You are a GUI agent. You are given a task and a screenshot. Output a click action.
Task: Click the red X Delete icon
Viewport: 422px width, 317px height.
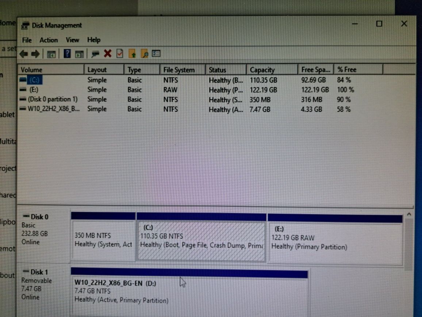tap(108, 54)
